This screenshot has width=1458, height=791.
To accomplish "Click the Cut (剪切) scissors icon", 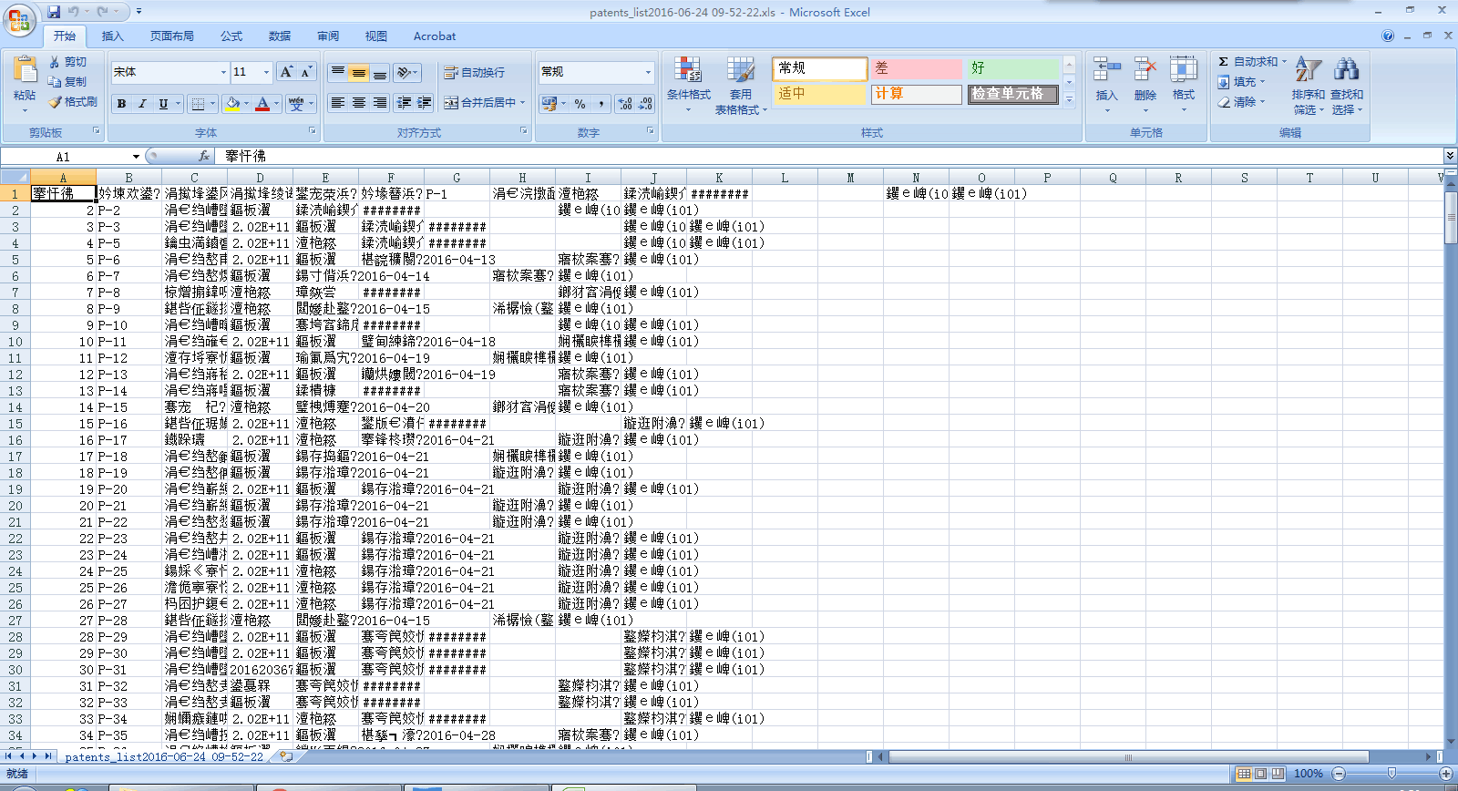I will tap(56, 62).
